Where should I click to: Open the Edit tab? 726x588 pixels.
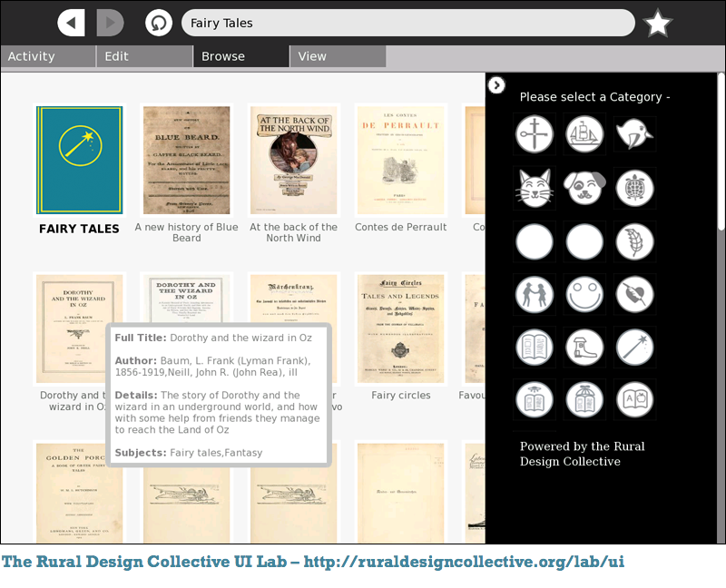click(143, 56)
